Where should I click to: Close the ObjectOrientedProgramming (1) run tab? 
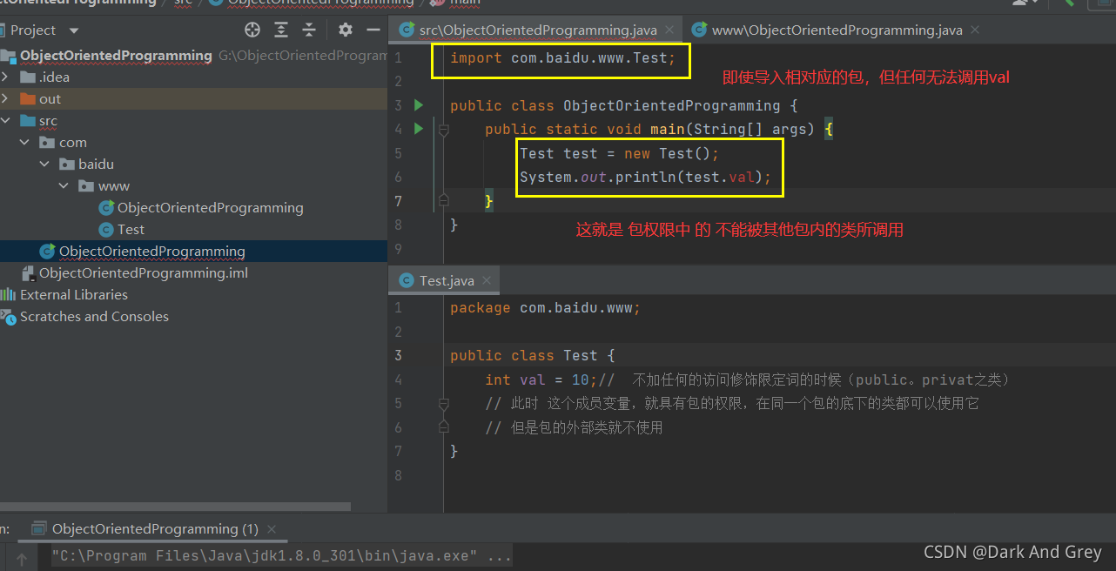pyautogui.click(x=272, y=528)
